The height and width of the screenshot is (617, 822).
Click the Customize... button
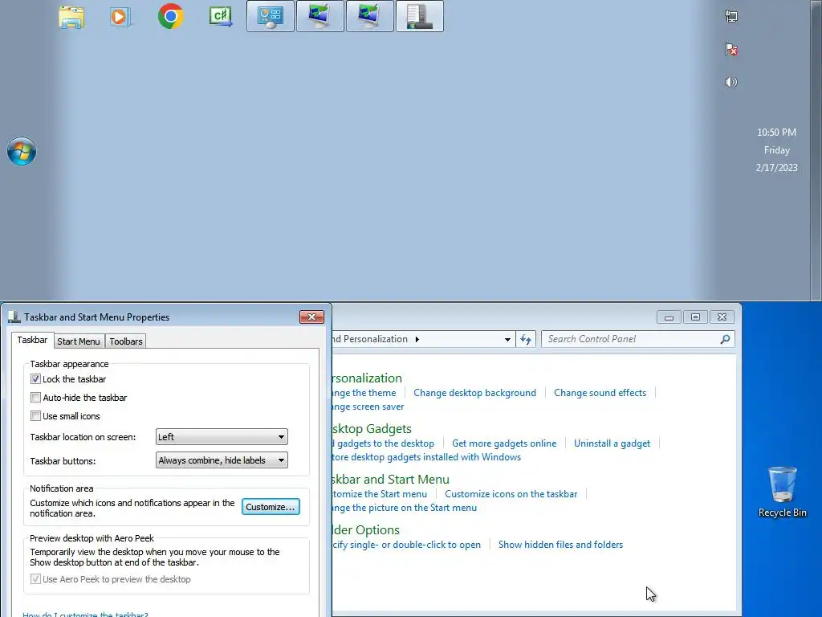pyautogui.click(x=271, y=507)
